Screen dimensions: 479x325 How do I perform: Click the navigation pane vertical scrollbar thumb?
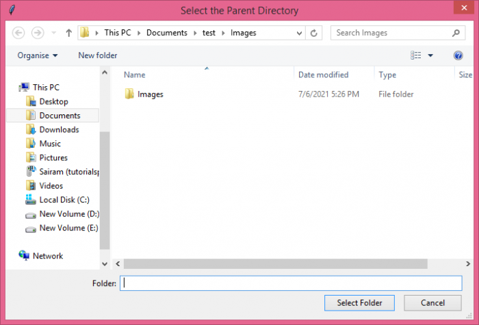tap(105, 191)
